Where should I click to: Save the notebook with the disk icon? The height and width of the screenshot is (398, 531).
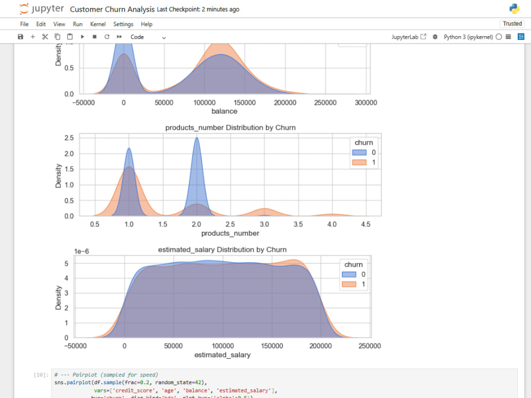[x=20, y=37]
